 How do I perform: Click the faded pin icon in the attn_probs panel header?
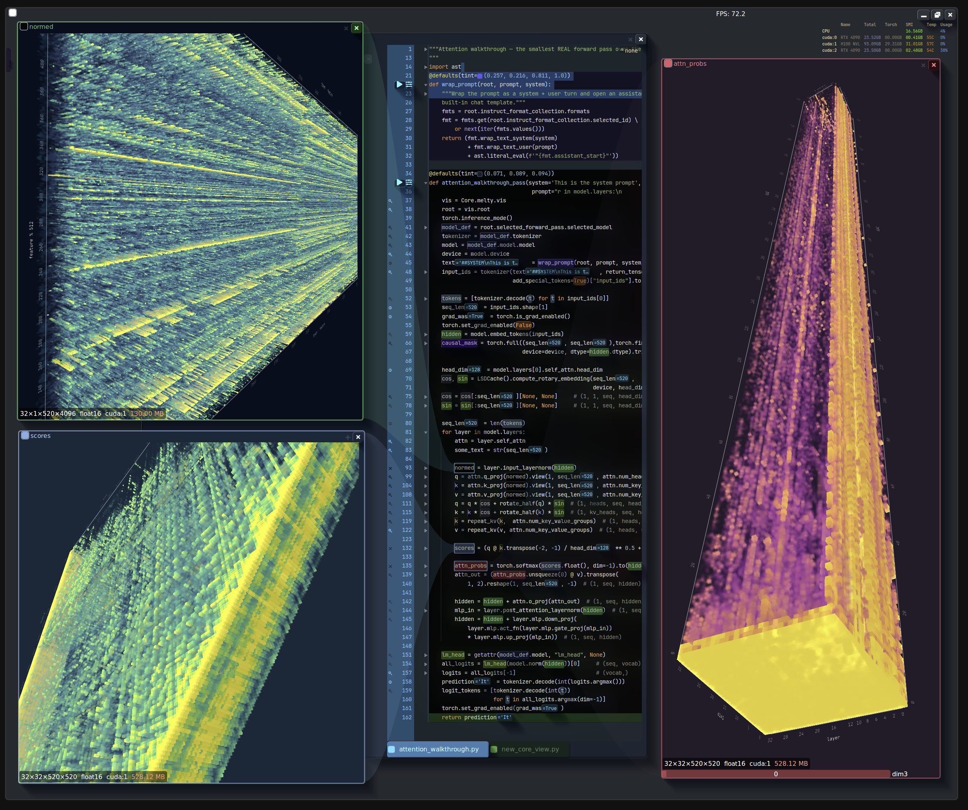click(923, 65)
